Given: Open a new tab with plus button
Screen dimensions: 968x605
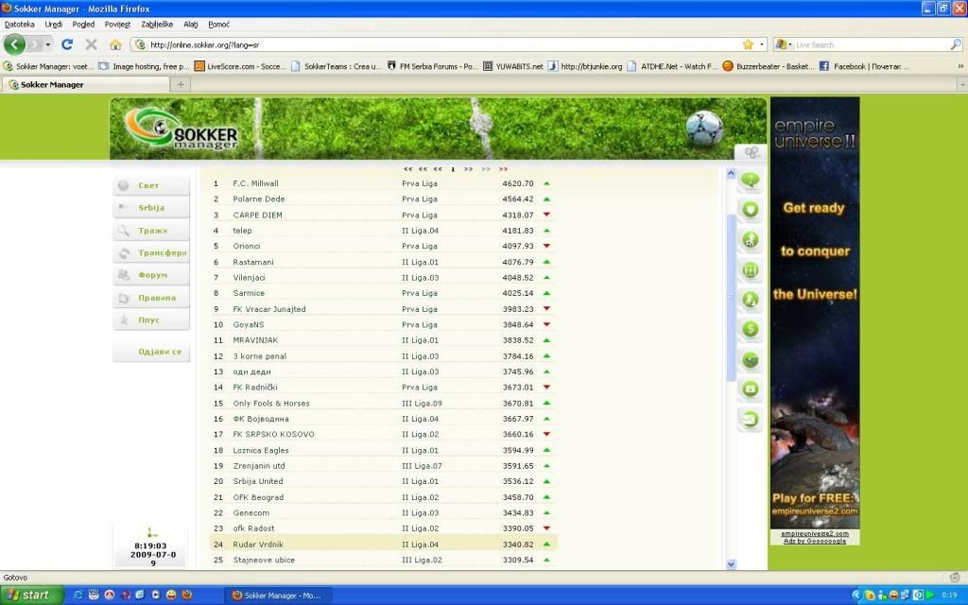Looking at the screenshot, I should coord(181,84).
